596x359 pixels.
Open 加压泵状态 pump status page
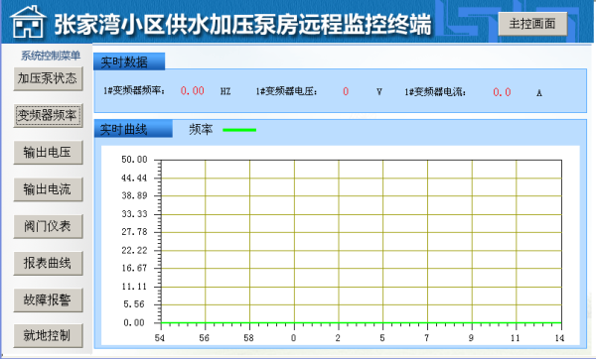48,78
